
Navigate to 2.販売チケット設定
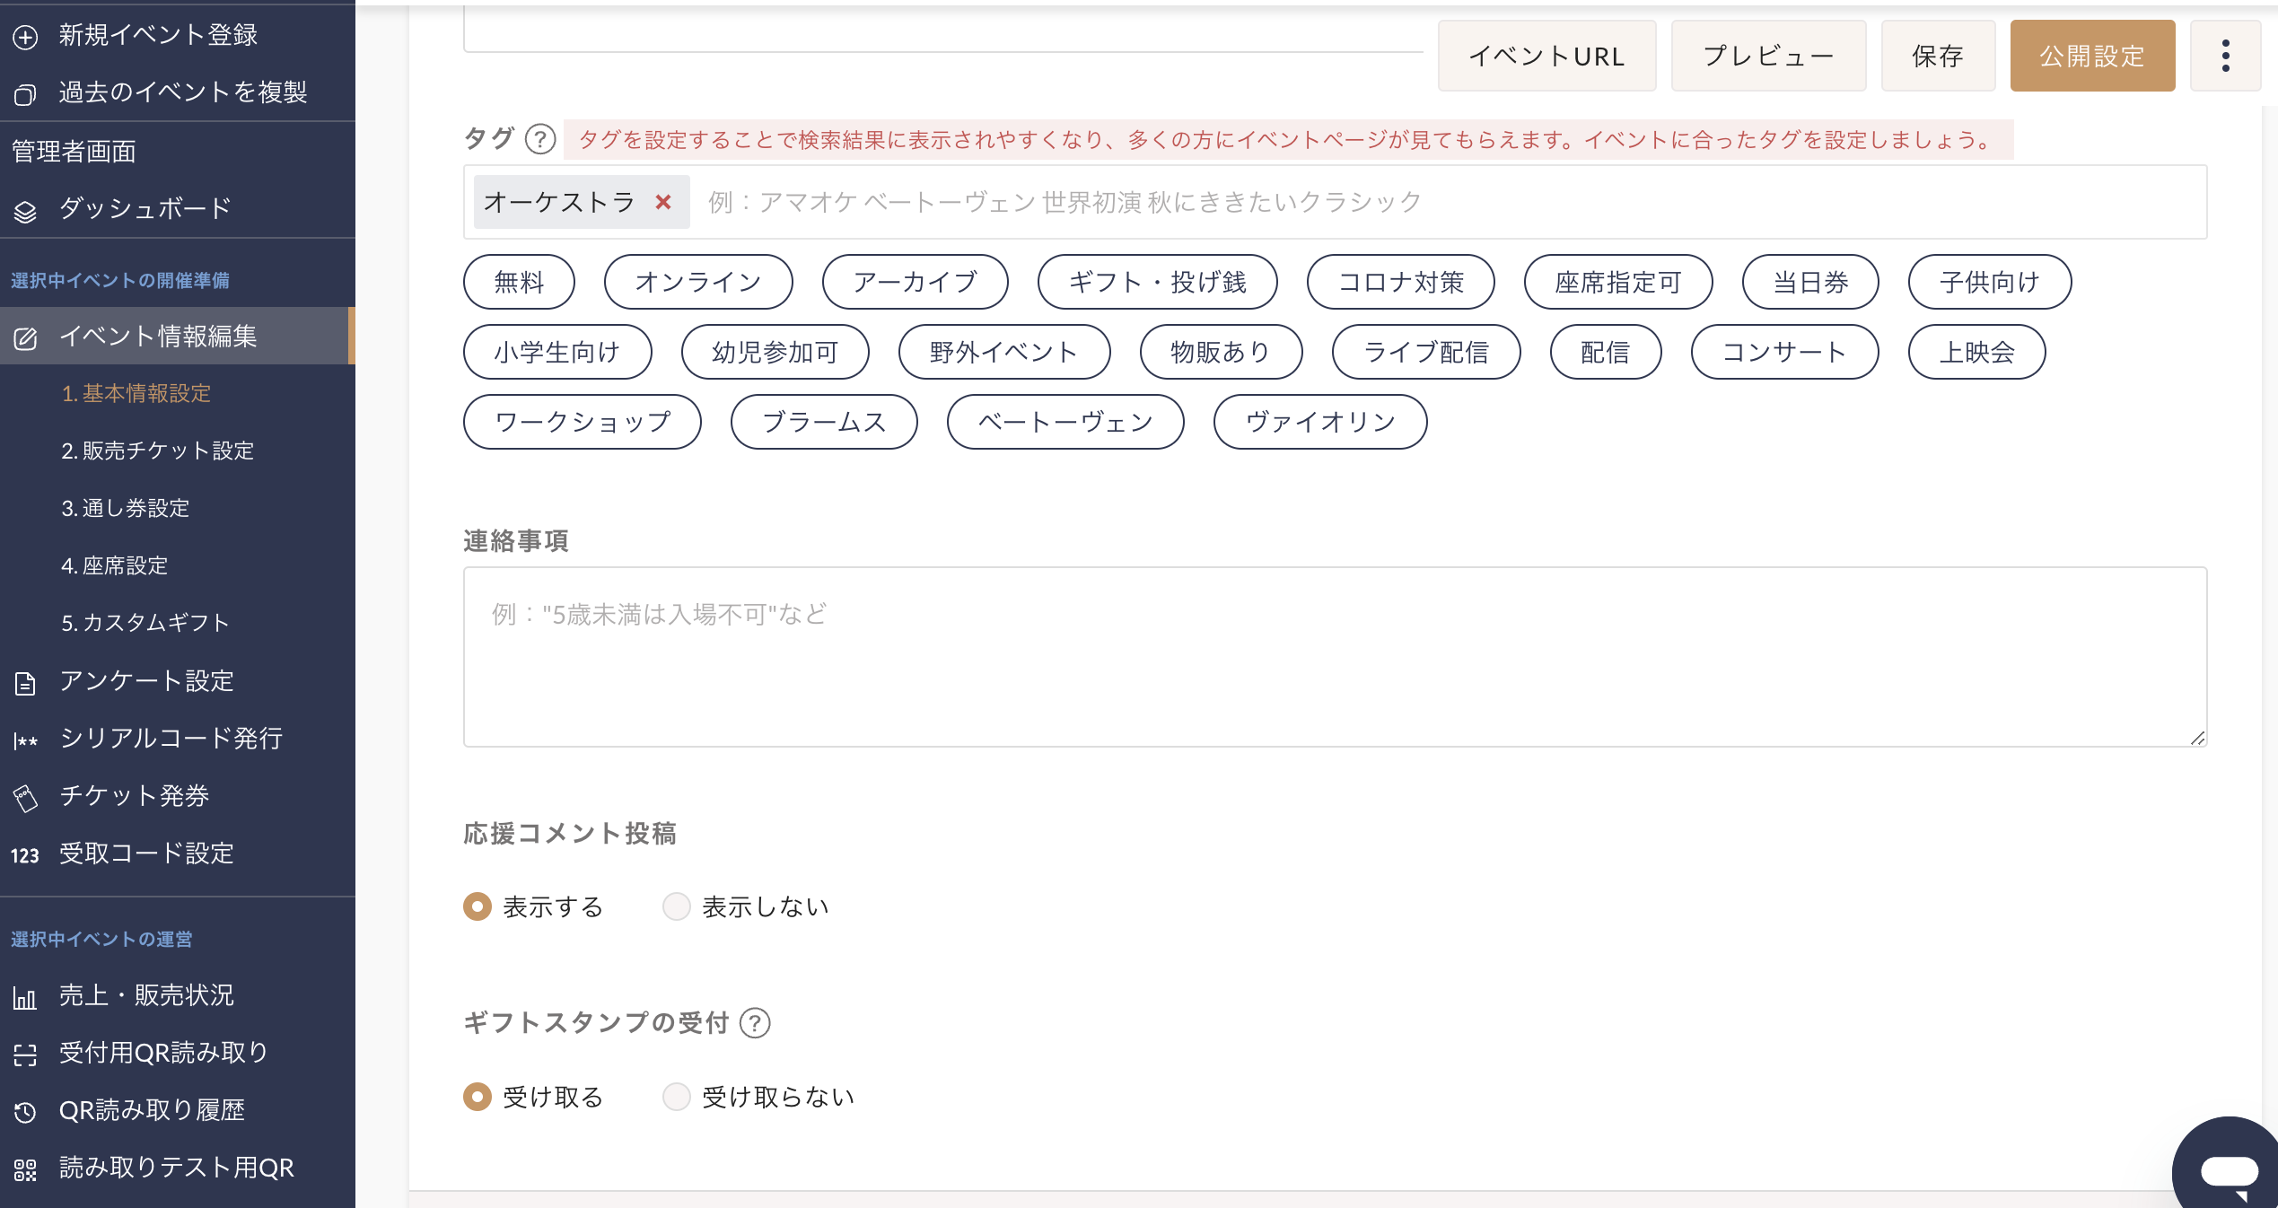[x=160, y=451]
